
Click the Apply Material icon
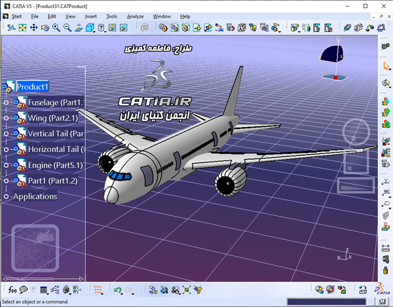pos(330,290)
